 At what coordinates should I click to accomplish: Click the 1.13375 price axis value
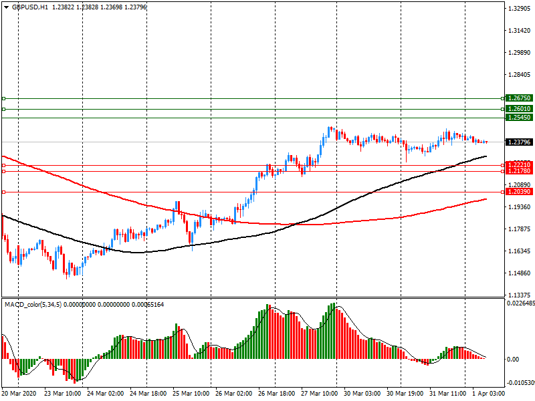tap(520, 295)
